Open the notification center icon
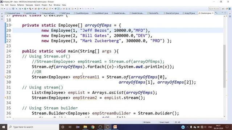232x130 pixels. 227,127
